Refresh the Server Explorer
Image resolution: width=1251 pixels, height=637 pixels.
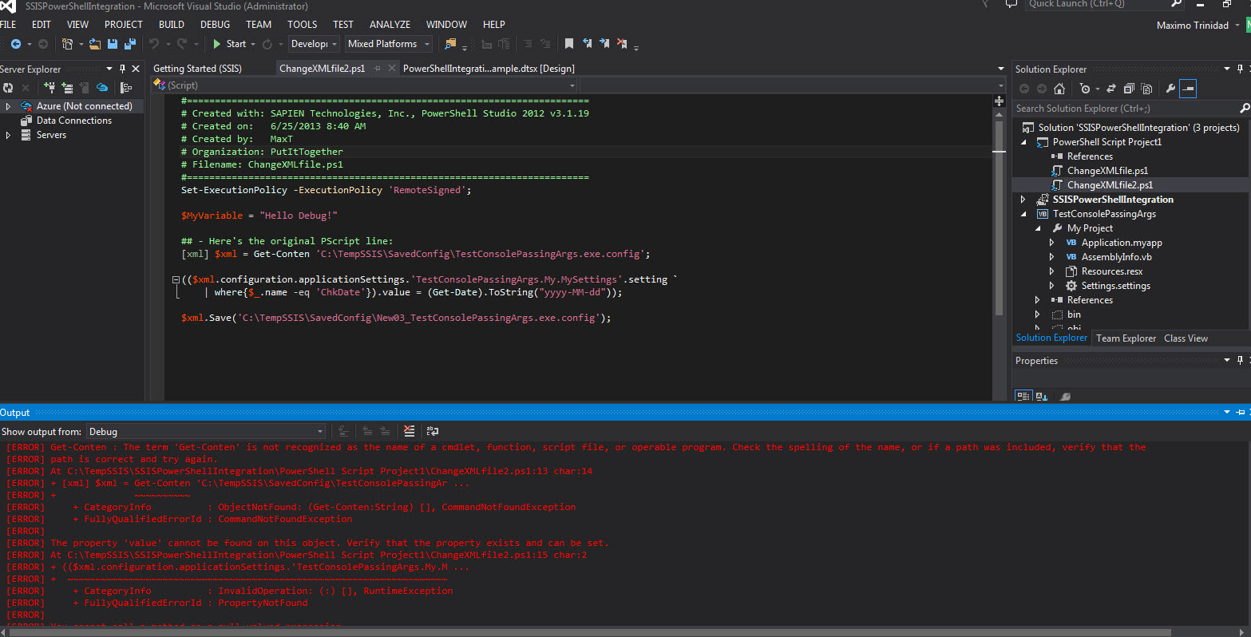coord(8,88)
